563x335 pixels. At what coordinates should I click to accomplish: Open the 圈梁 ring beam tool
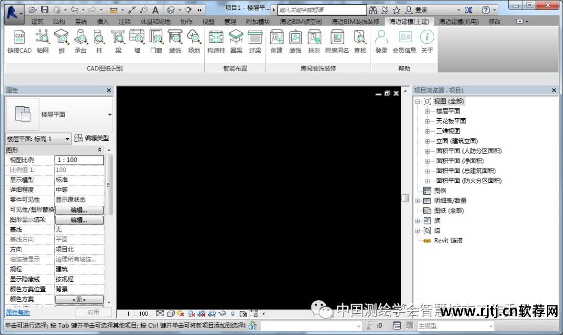coord(236,42)
